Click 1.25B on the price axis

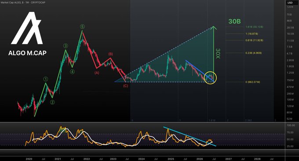[290, 73]
